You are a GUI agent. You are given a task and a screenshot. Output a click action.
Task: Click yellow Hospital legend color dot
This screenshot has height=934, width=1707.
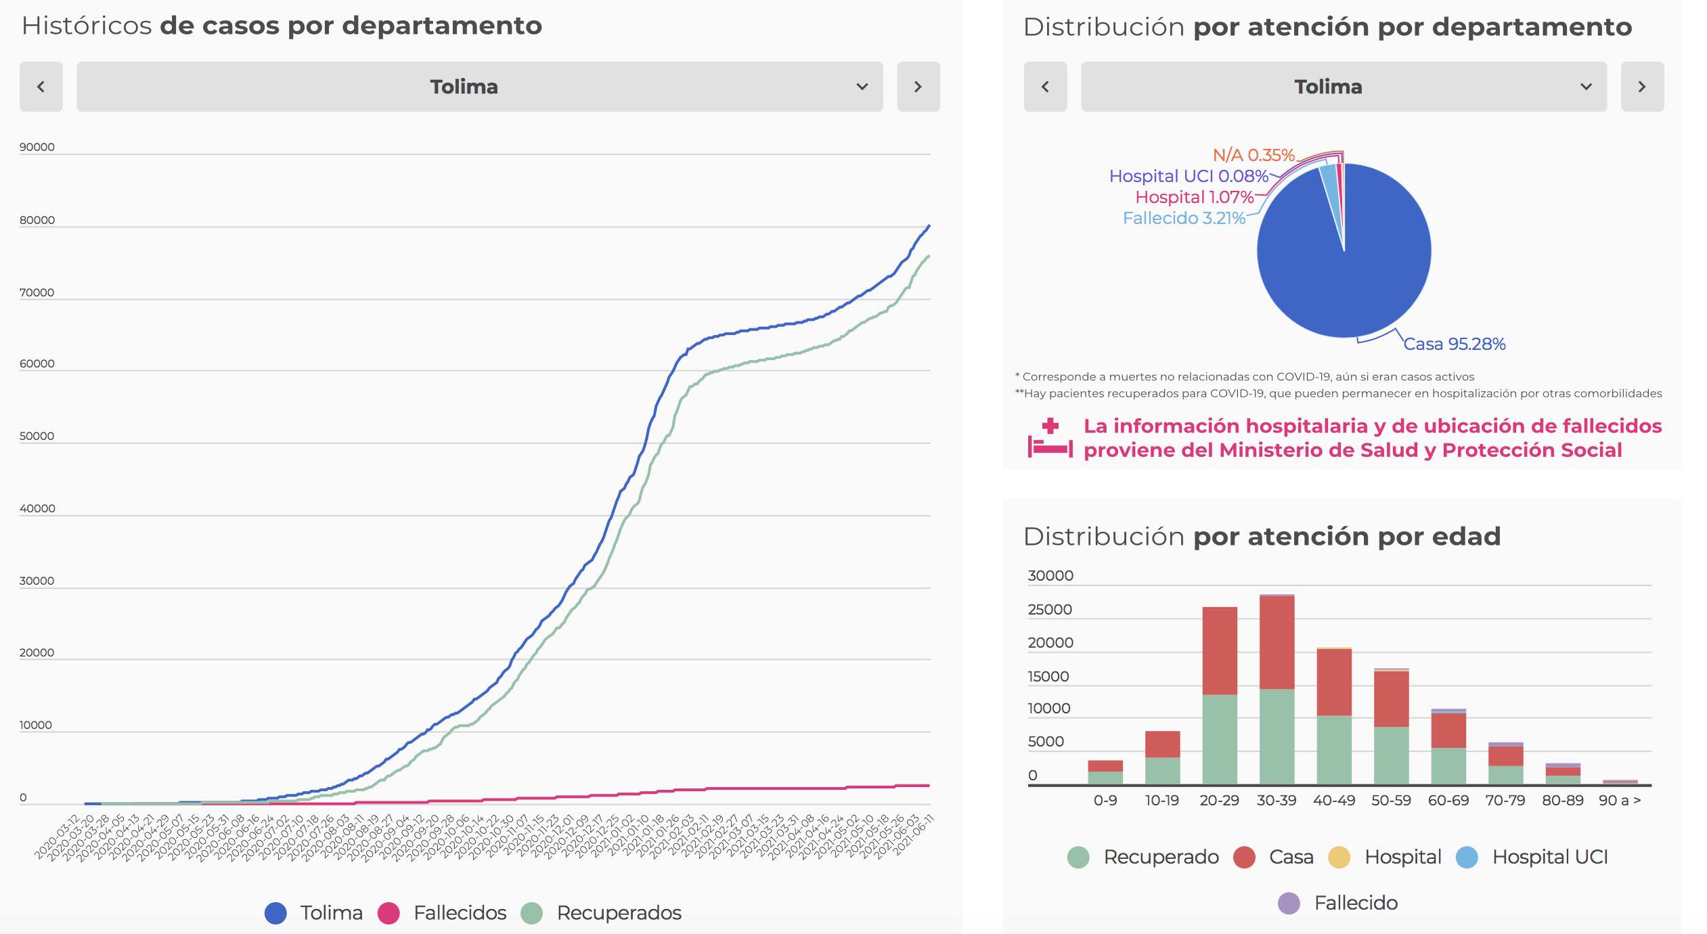tap(1339, 857)
